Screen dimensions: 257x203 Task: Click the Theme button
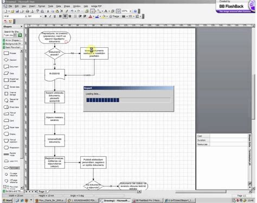pos(114,16)
